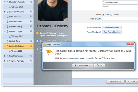Image resolution: width=138 pixels, height=92 pixels.
Task: Collapse Raphael O'Doherty tree node
Action: point(5,46)
